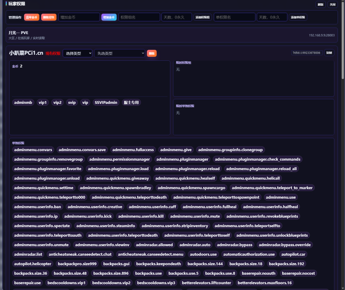The width and height of the screenshot is (345, 290).
Task: Select the 服主专用 group chip
Action: click(131, 103)
